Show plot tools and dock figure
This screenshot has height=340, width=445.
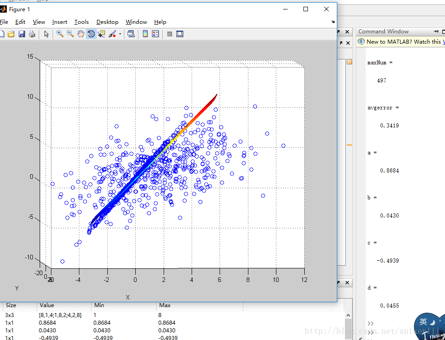point(179,34)
